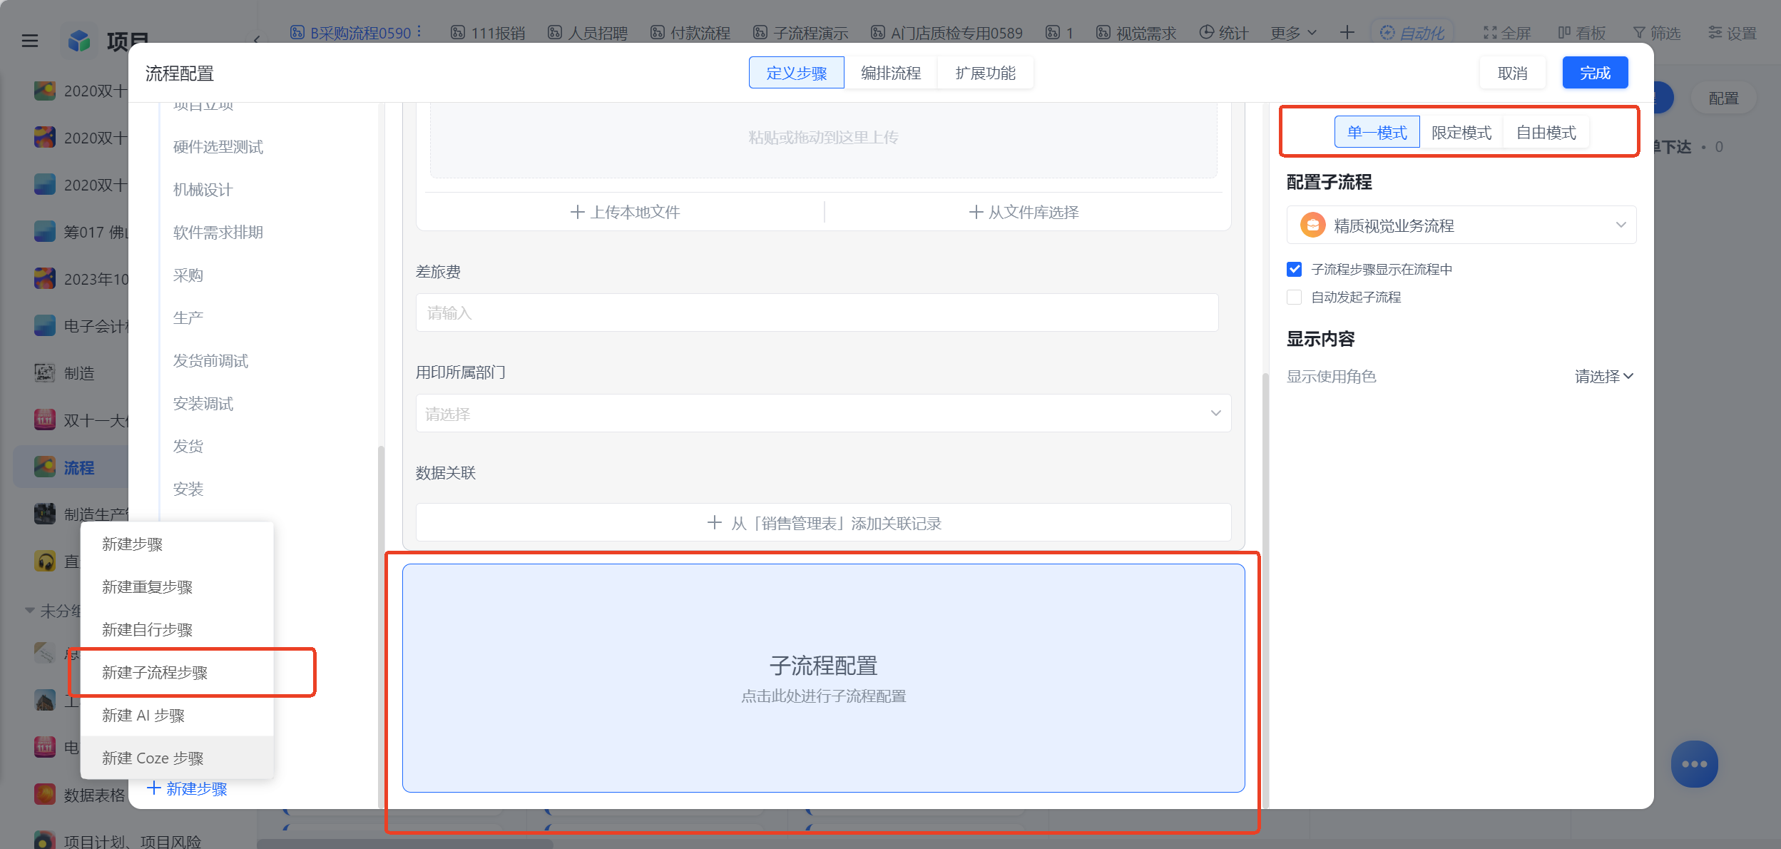
Task: Click the B采购流程0590 tab icon
Action: (x=298, y=33)
